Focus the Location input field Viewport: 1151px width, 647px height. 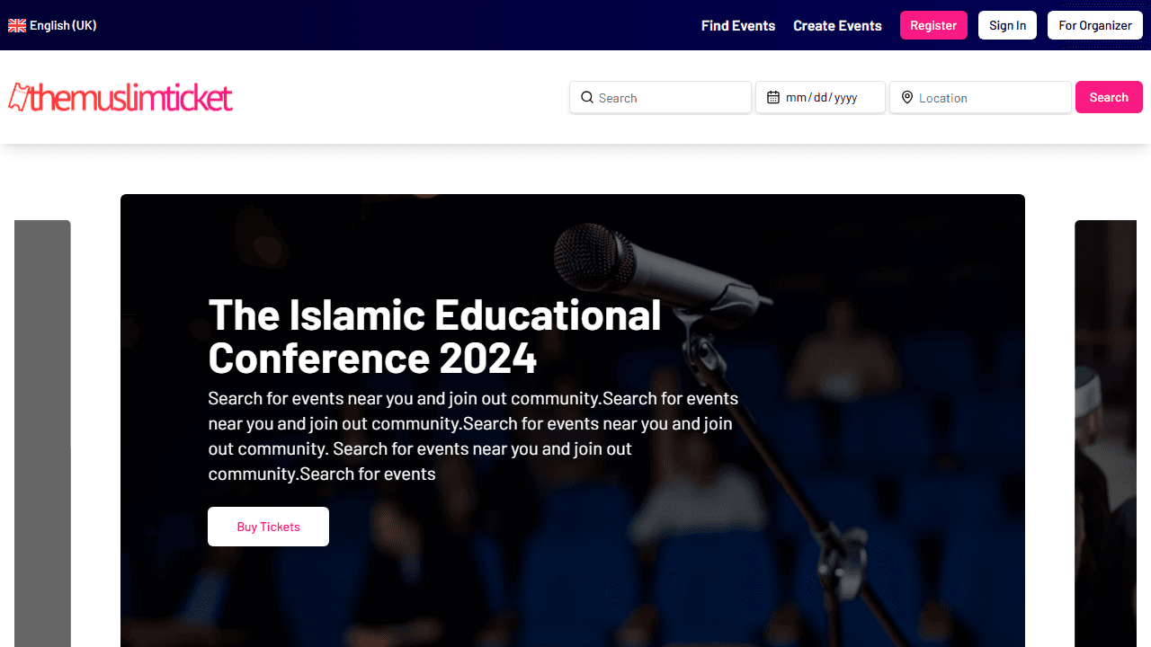point(981,97)
